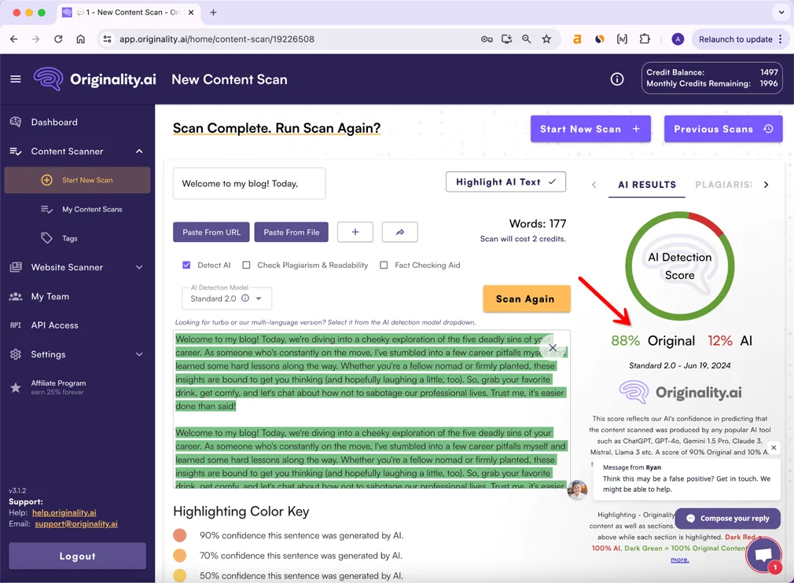Open the info circle icon in header

click(x=617, y=79)
